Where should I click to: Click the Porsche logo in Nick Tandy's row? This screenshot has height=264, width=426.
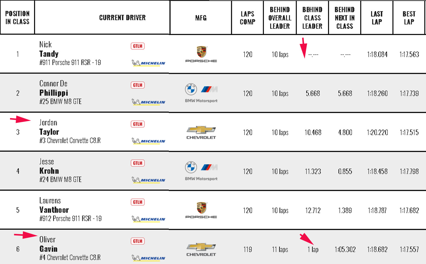tap(201, 54)
